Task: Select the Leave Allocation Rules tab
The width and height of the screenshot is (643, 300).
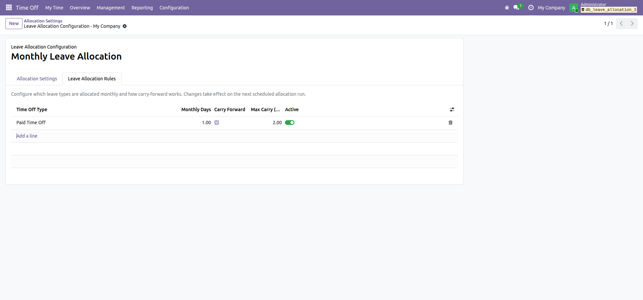Action: click(92, 79)
